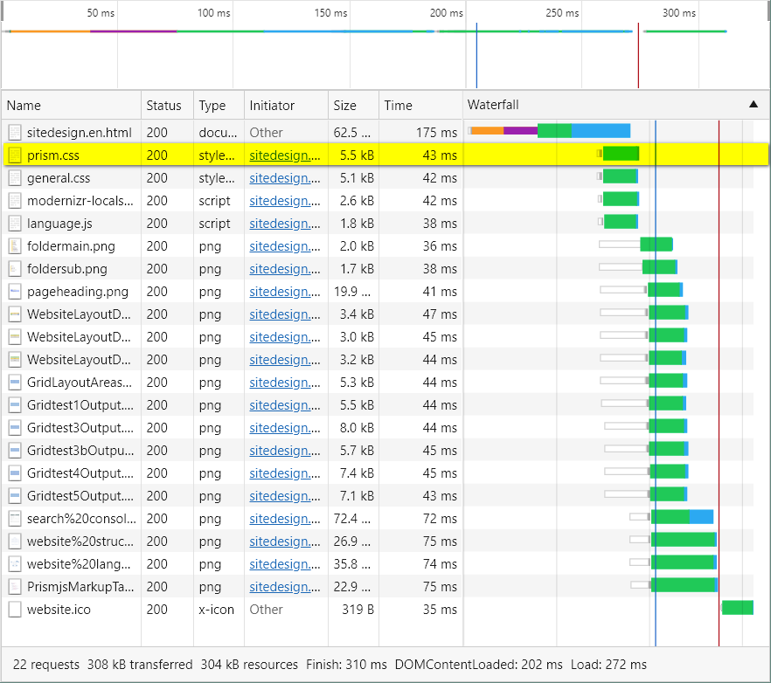
Task: Click the website.ico file icon
Action: (15, 610)
